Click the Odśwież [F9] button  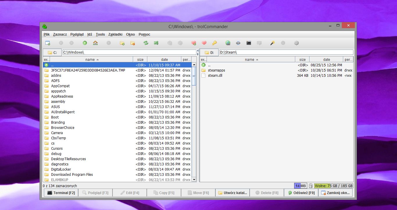pos(301,193)
